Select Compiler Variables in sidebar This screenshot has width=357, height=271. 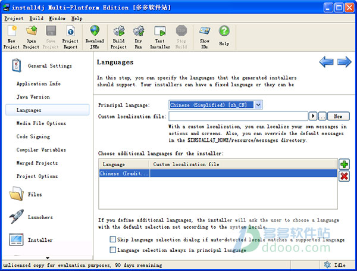coord(41,149)
